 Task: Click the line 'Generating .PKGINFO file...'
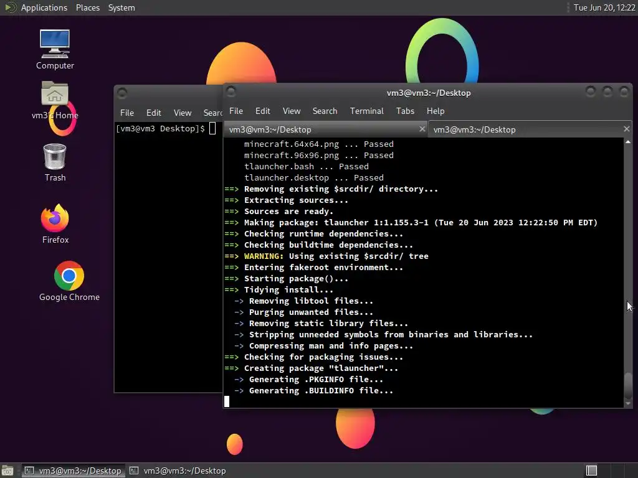pos(316,379)
